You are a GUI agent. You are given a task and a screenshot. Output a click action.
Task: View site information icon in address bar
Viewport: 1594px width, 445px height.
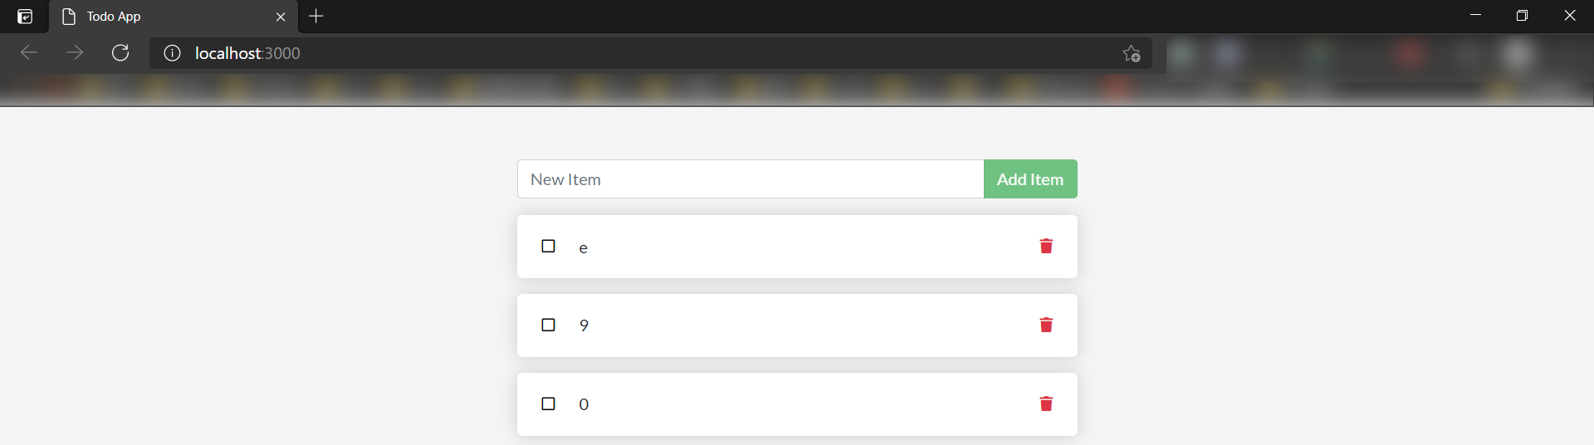coord(172,53)
